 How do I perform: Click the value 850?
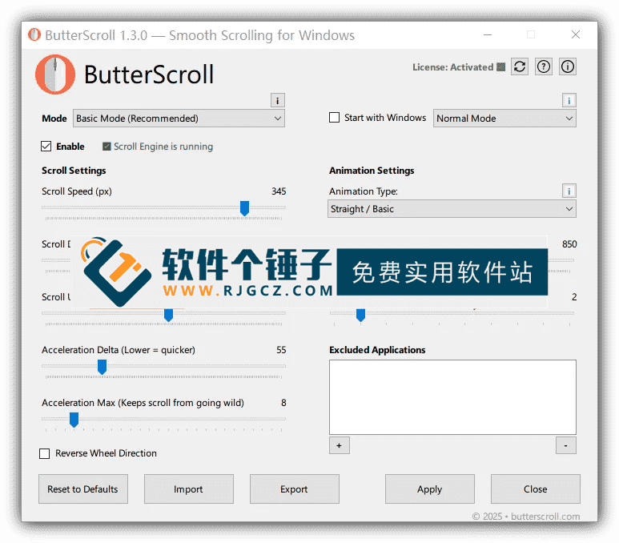569,244
